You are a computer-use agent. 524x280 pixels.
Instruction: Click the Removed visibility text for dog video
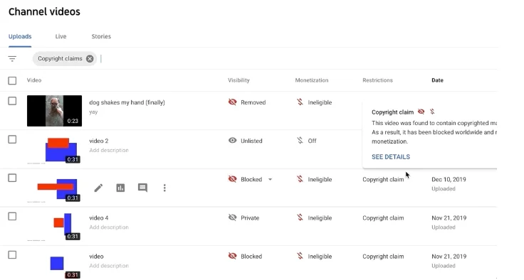click(253, 102)
